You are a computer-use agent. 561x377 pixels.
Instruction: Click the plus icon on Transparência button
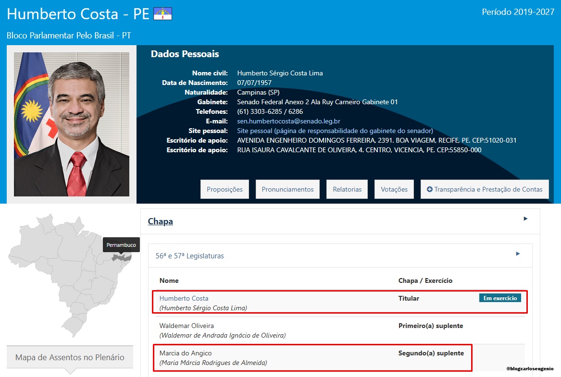tap(429, 189)
